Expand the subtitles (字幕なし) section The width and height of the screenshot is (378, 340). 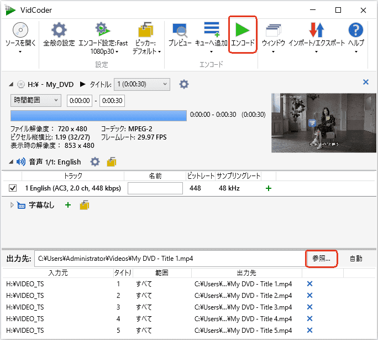(x=13, y=205)
